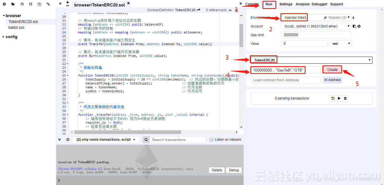Click the editor vertical scrollbar
384x185 pixels.
(241, 35)
